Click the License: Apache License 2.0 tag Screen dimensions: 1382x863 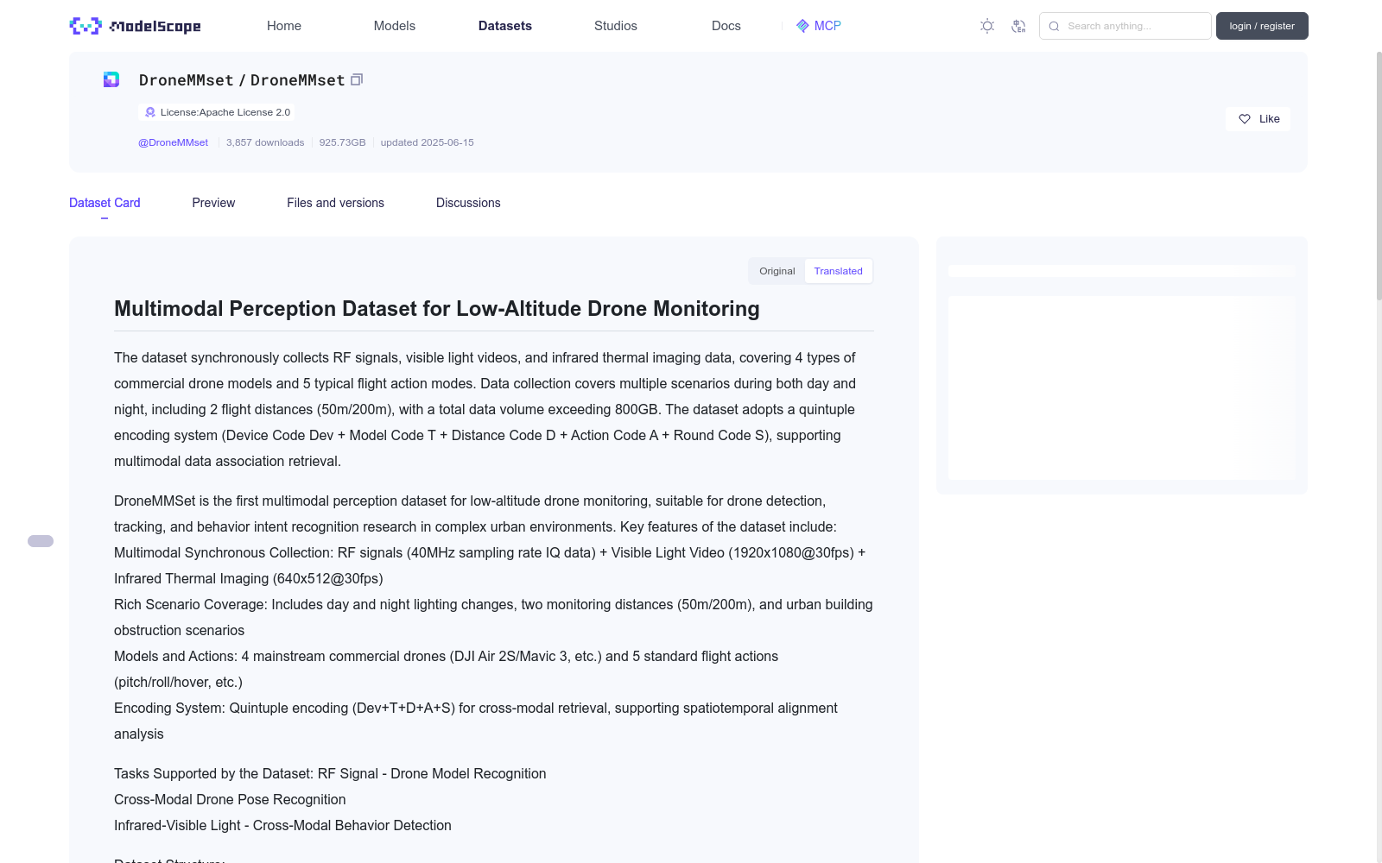point(216,112)
